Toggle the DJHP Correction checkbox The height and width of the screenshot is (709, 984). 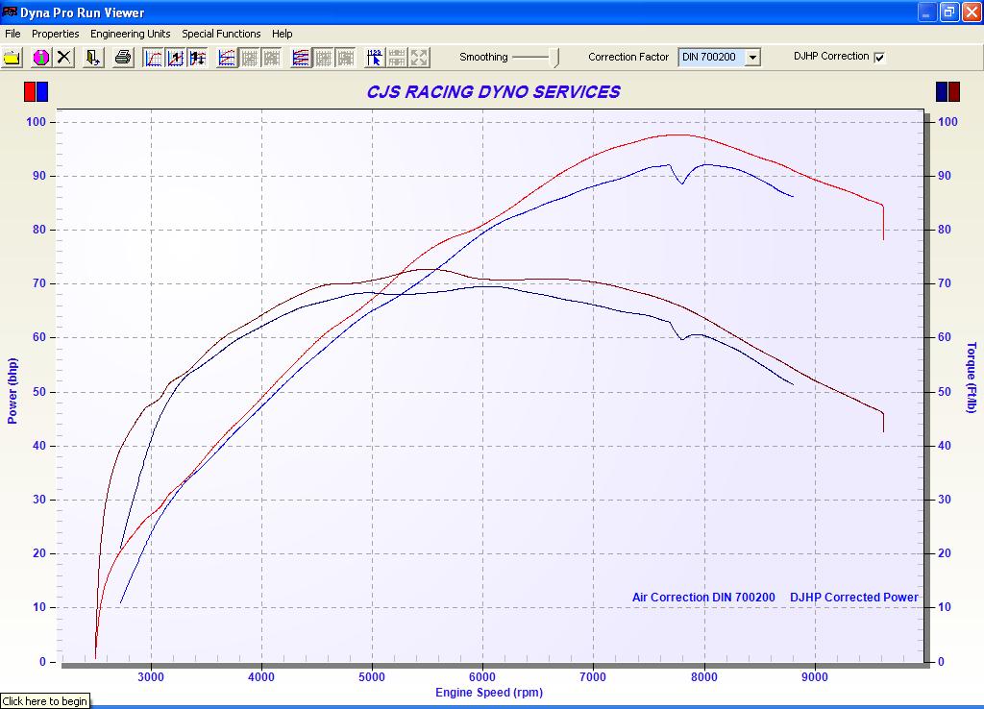879,58
